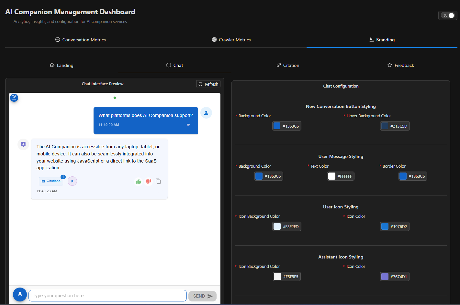Click the question input field
Viewport: 460px width, 305px height.
pos(107,296)
